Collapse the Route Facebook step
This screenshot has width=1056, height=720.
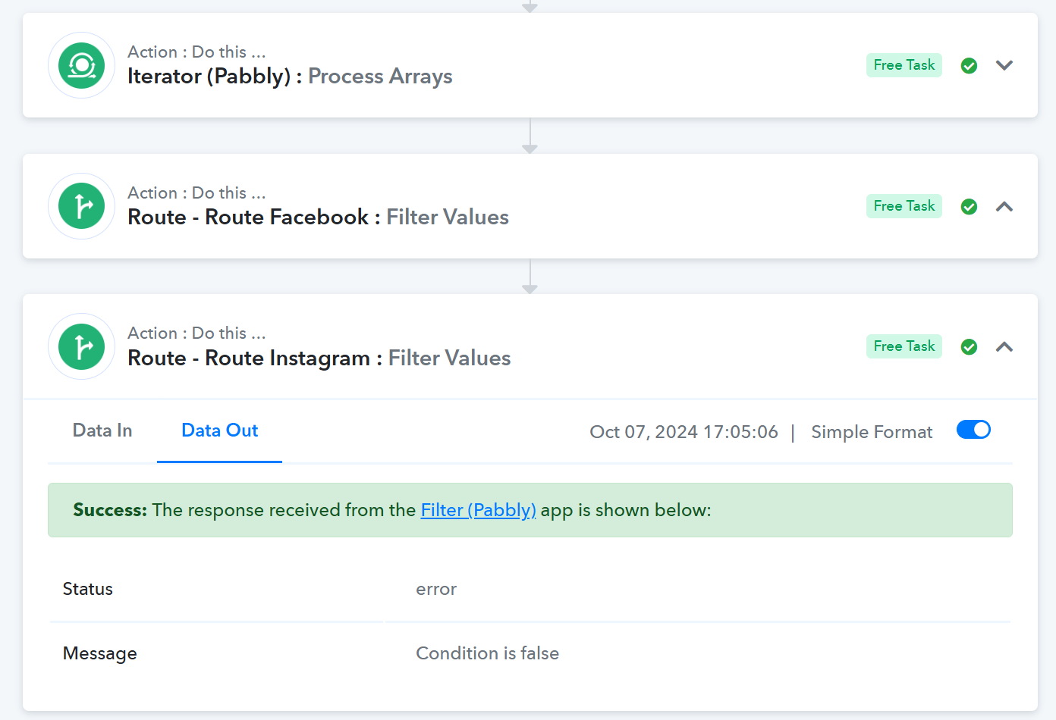(x=1004, y=206)
